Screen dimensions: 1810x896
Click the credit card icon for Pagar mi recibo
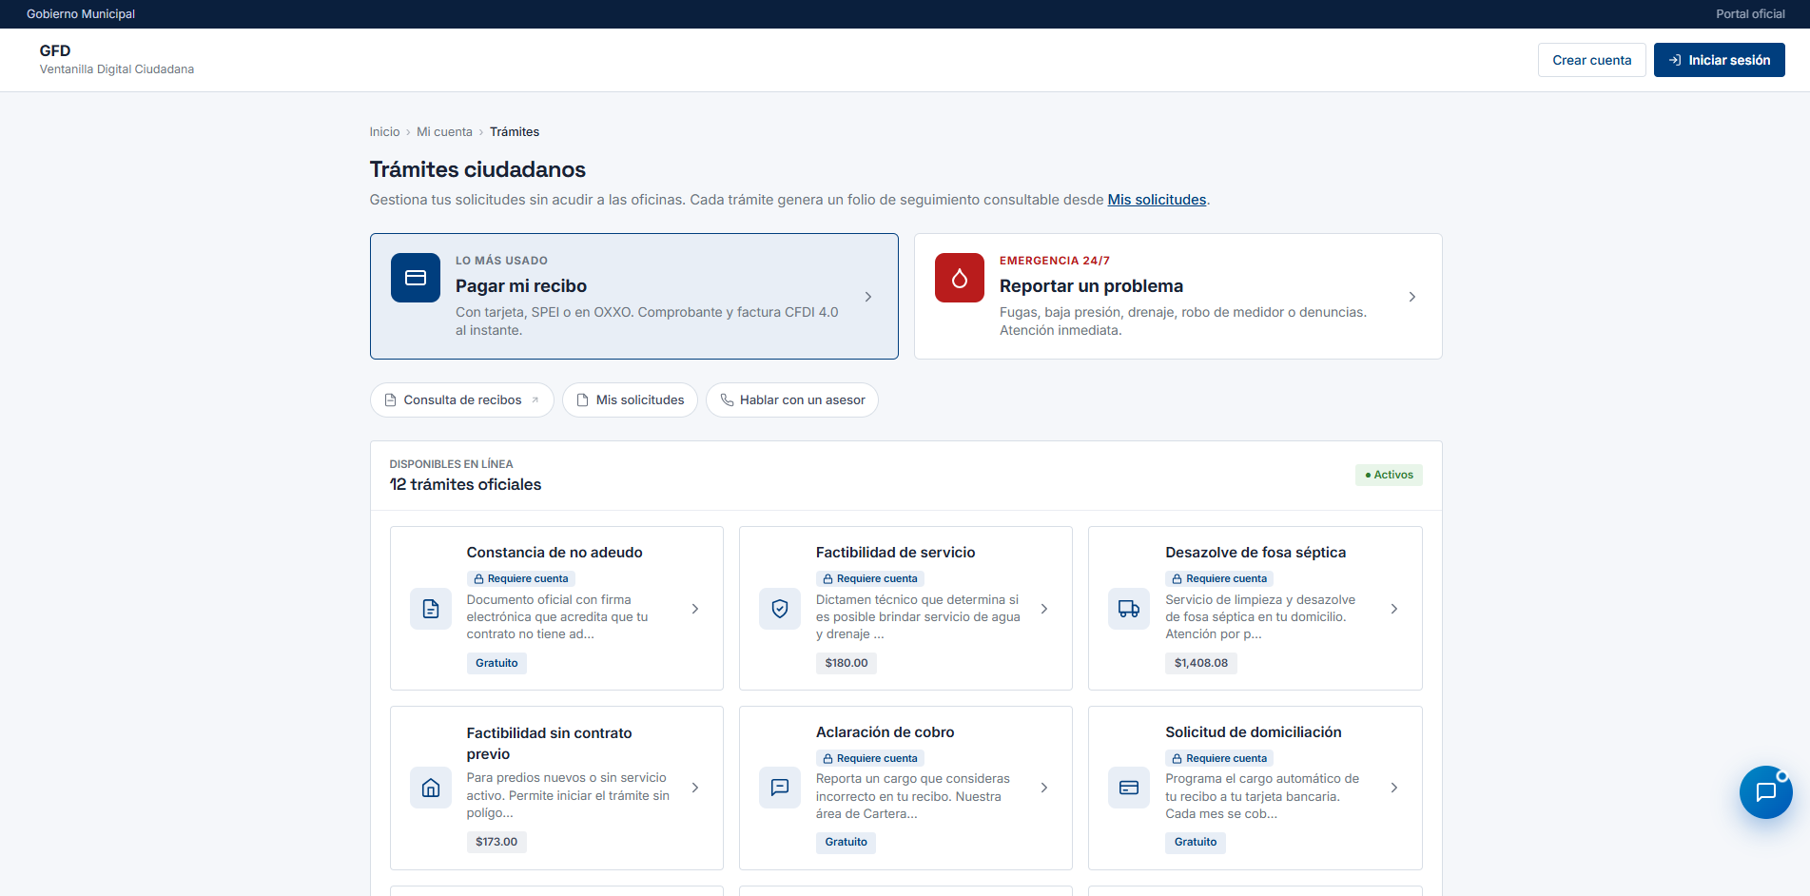pyautogui.click(x=416, y=278)
